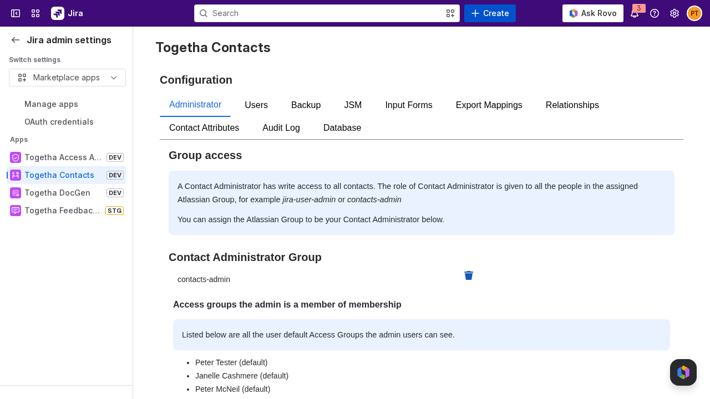710x399 pixels.
Task: Click the Contact Administrator Group heading
Action: click(245, 257)
